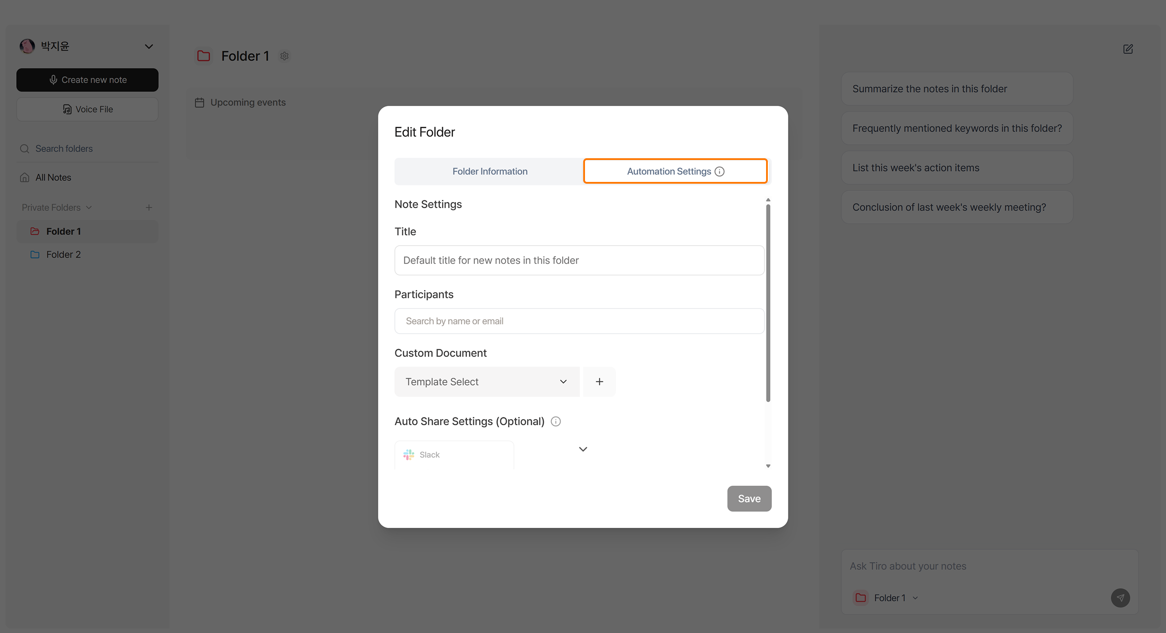Viewport: 1166px width, 633px height.
Task: Add a custom document with plus button
Action: point(599,381)
